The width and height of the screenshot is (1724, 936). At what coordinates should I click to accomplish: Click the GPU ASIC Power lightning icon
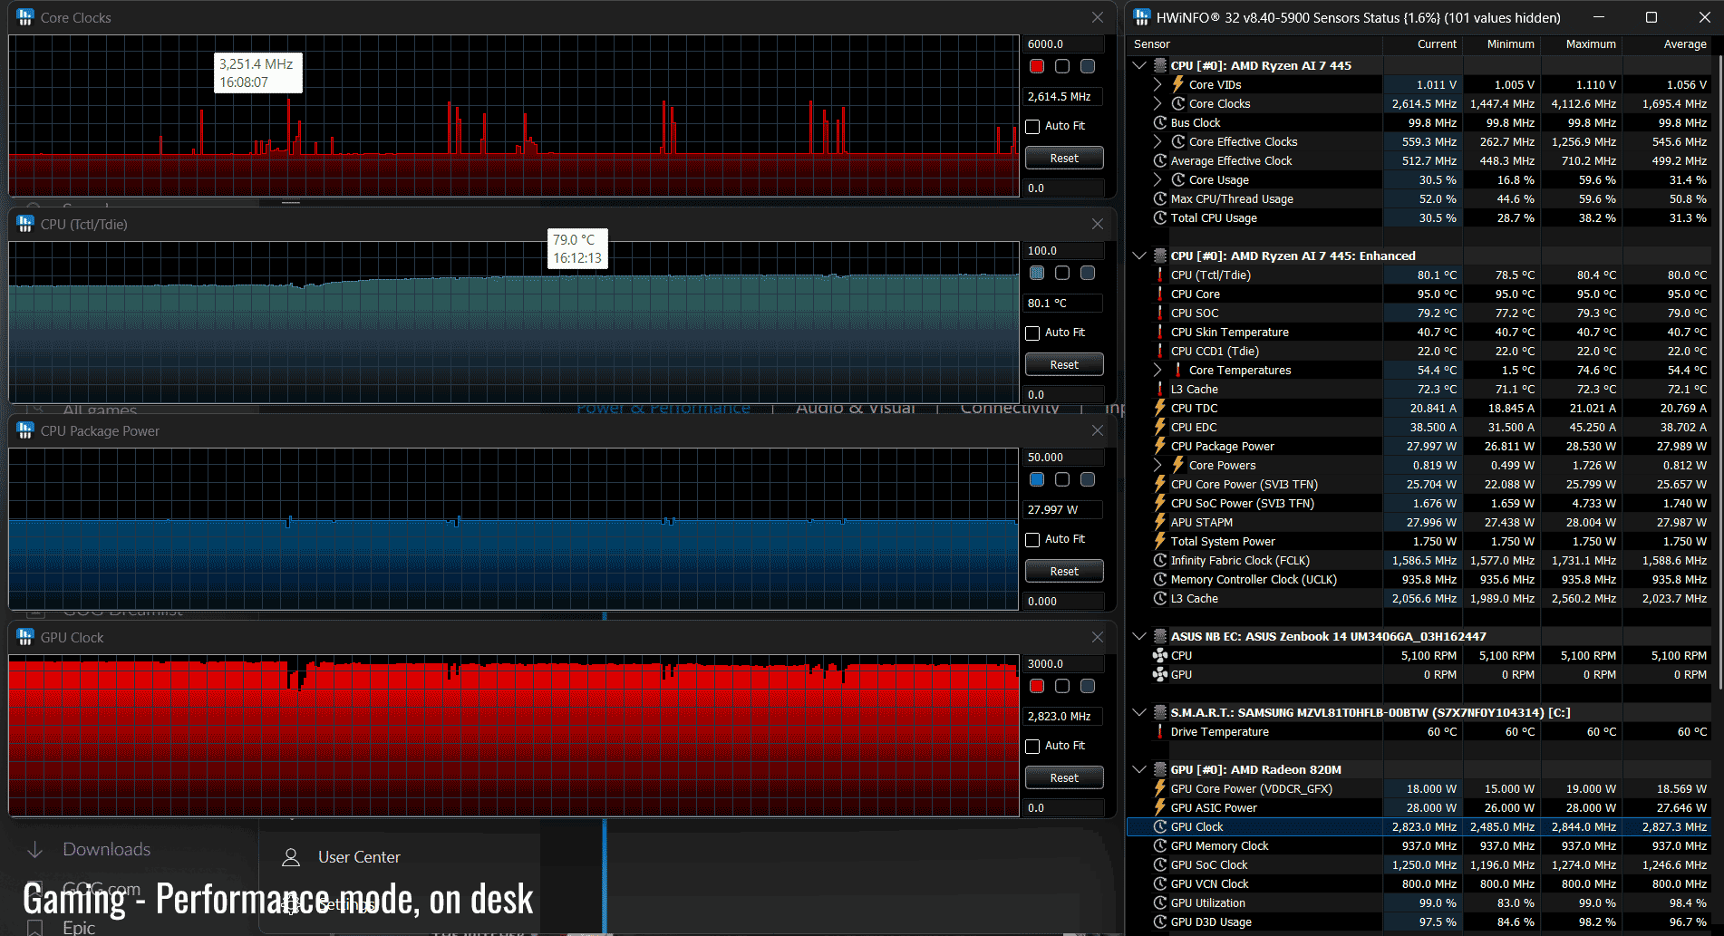click(x=1160, y=807)
